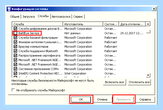Click the Состоя... column header
Screen dimensions: 163x110
(111, 24)
